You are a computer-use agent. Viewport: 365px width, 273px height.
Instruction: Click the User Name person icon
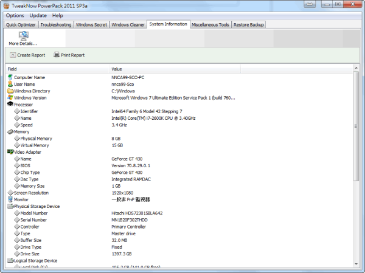[10, 84]
